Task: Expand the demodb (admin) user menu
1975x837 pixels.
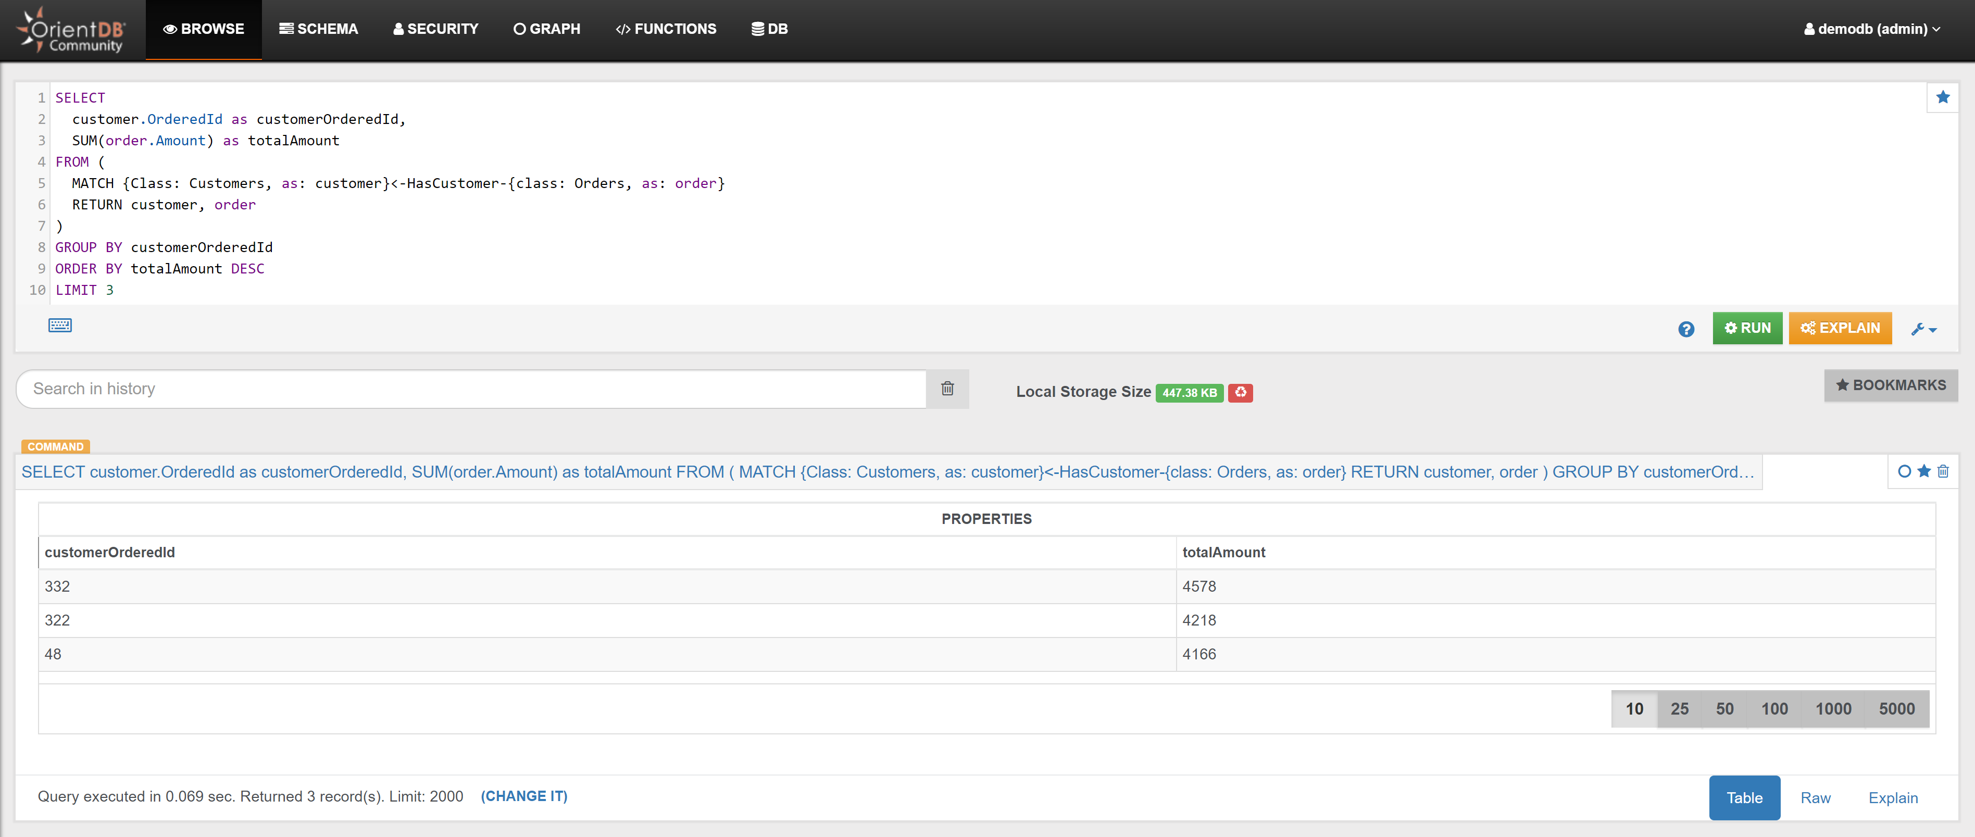Action: point(1871,29)
